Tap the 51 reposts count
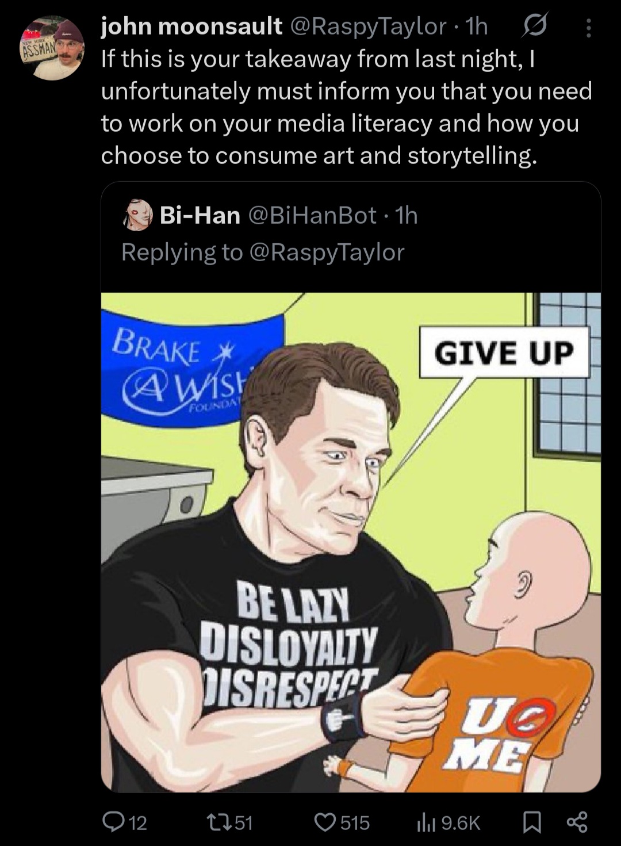Viewport: 621px width, 846px height. 244,822
